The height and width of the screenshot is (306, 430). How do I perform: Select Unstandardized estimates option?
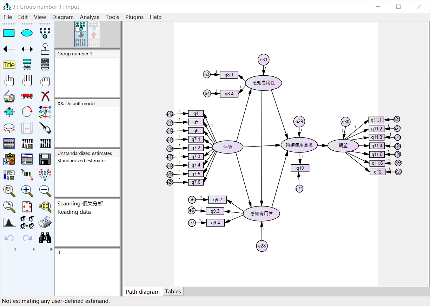click(x=87, y=153)
